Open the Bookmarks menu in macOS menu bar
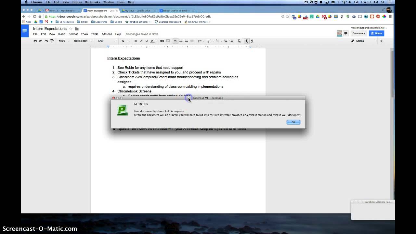This screenshot has height=234, width=416. pos(92,2)
